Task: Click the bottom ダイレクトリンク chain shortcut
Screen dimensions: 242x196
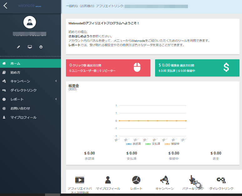Action: click(x=221, y=180)
